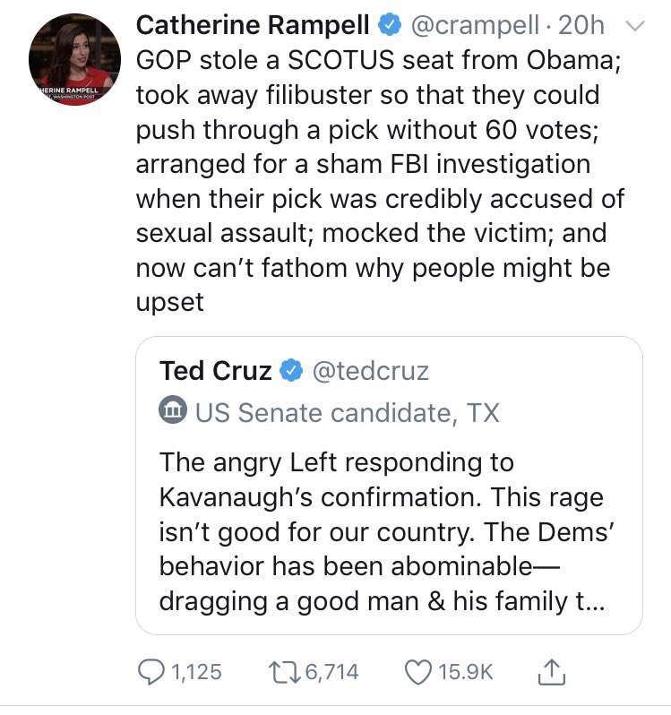This screenshot has height=715, width=671.
Task: Open the @tedcruz handle
Action: point(369,370)
